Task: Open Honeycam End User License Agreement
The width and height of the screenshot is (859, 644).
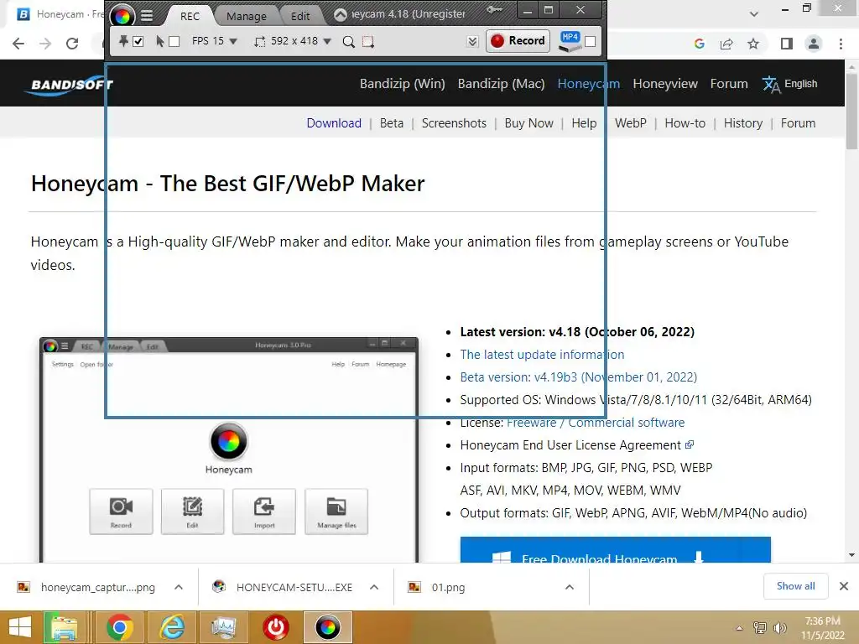Action: point(576,445)
